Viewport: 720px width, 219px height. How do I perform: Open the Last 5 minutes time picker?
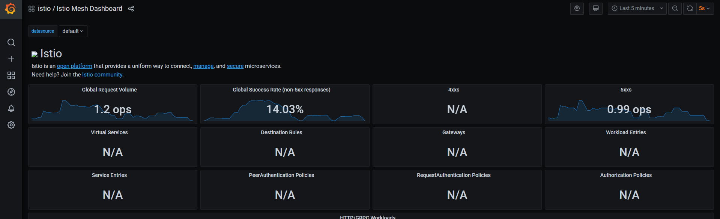tap(637, 8)
